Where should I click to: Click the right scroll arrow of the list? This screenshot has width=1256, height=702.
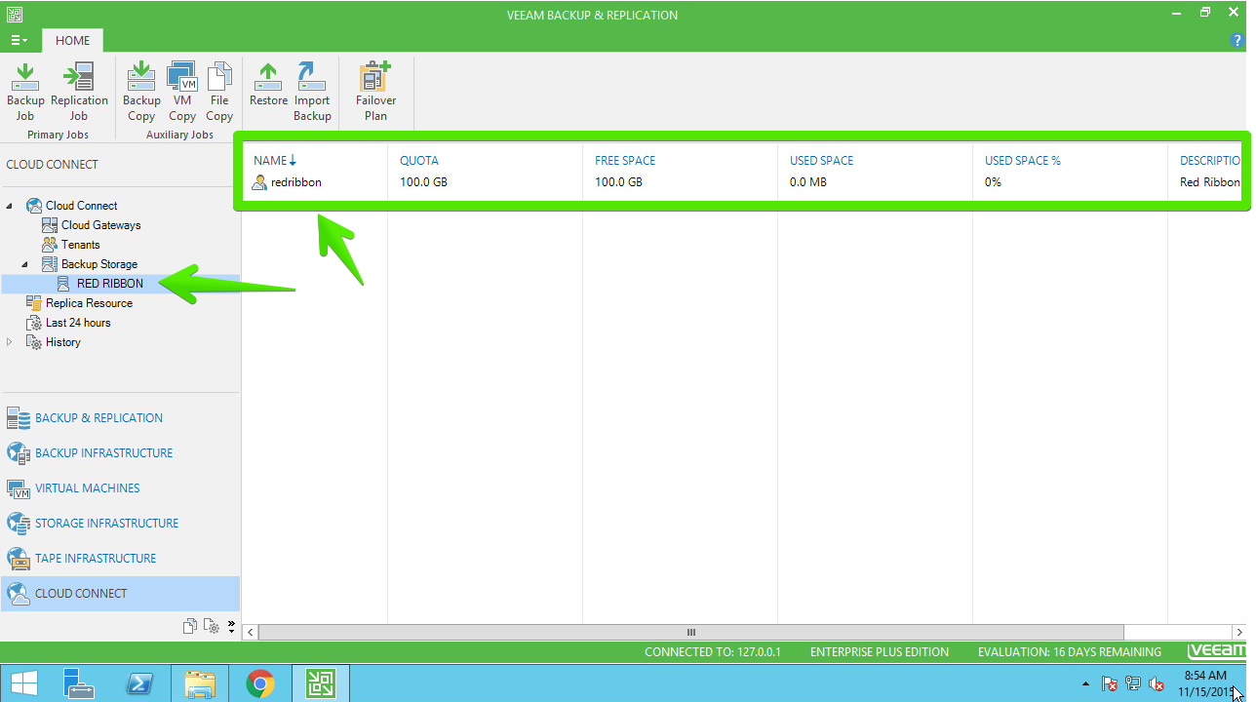[1239, 633]
